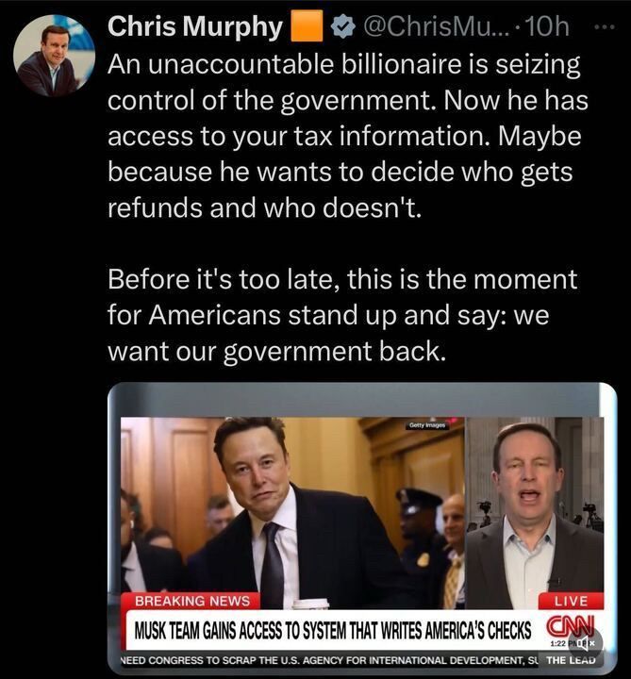Click the CNN logo in the video
631x679 pixels.
point(569,625)
